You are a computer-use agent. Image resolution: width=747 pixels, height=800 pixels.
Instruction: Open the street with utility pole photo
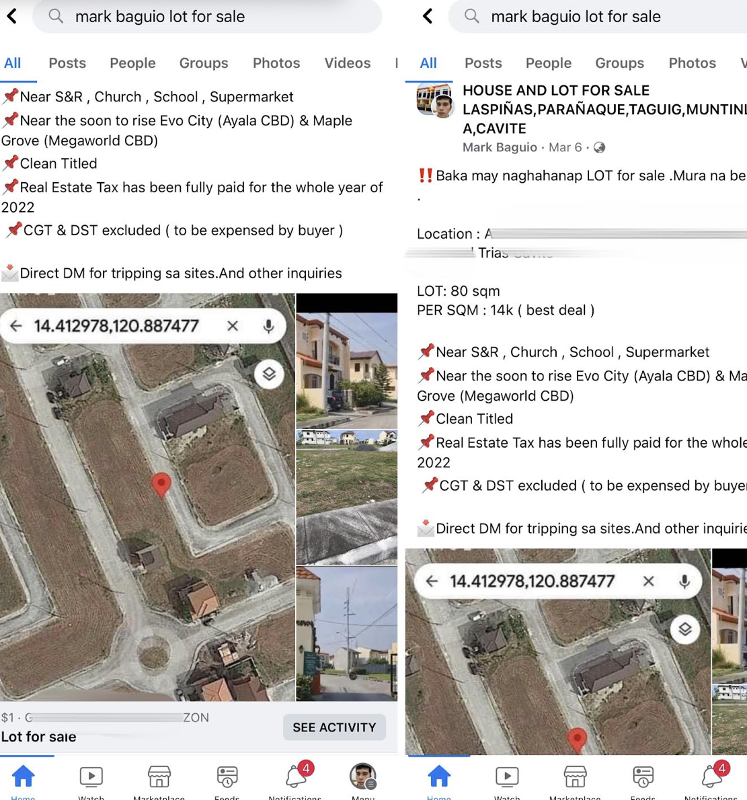click(x=347, y=634)
